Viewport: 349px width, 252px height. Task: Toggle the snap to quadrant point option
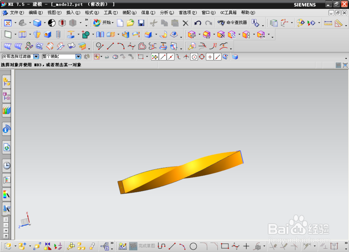[202, 57]
